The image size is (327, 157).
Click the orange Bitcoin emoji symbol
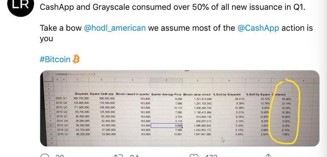tap(76, 59)
